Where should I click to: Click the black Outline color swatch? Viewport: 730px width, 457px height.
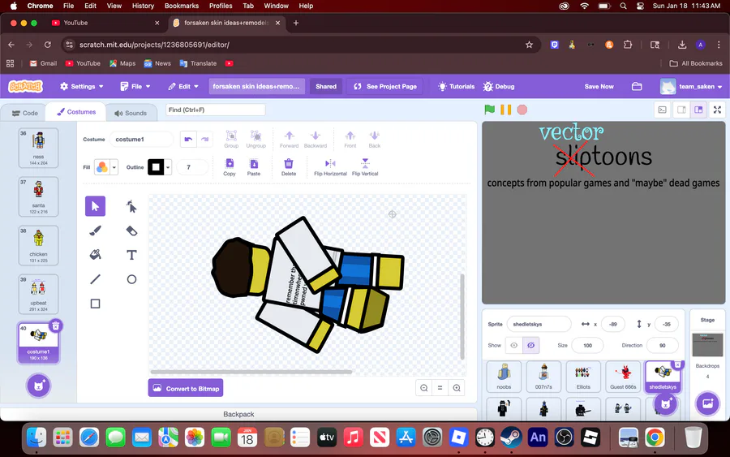pyautogui.click(x=156, y=167)
